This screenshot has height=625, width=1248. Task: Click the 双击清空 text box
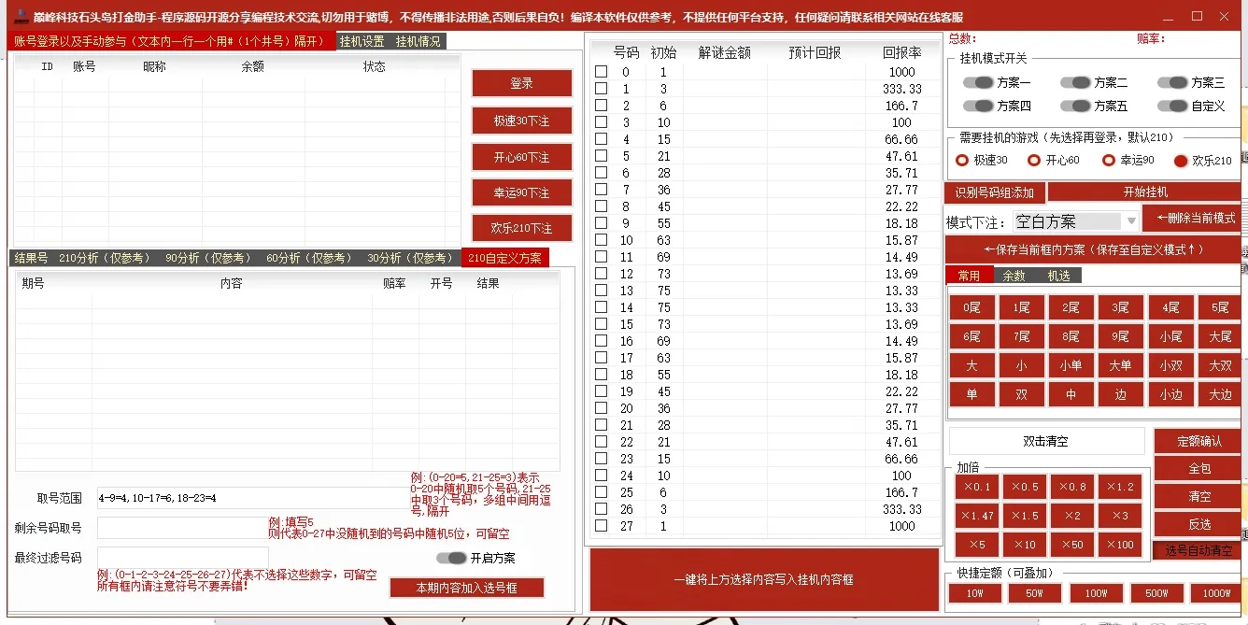[x=1045, y=441]
